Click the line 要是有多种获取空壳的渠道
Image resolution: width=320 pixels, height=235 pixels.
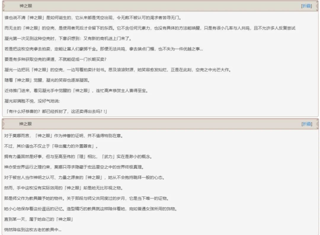55,59
